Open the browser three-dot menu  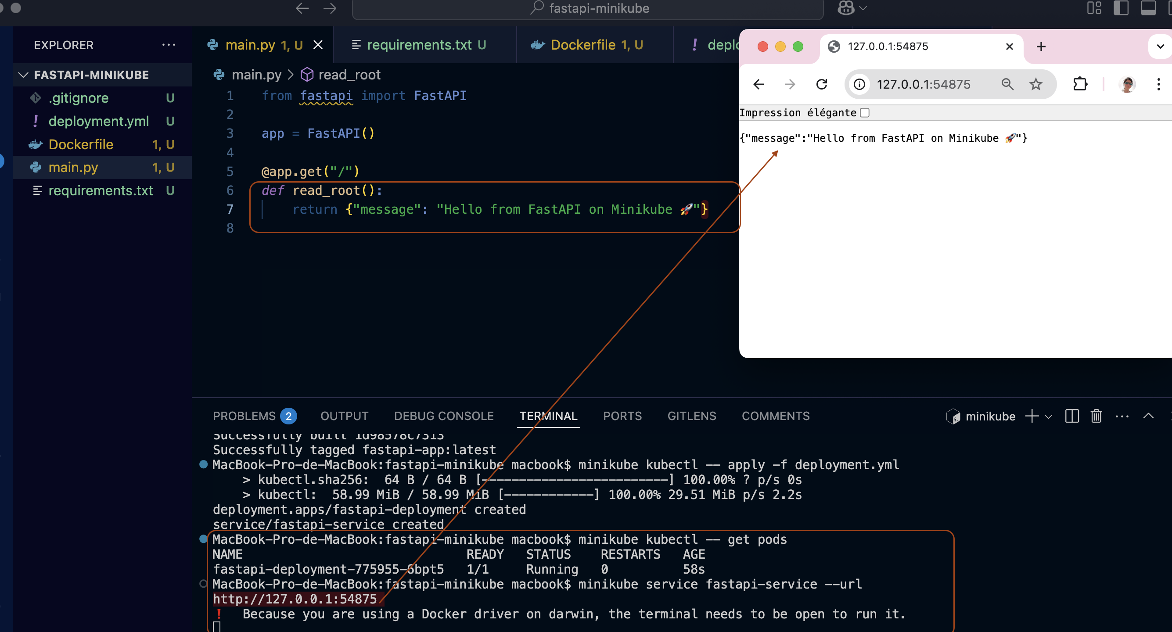(1158, 84)
